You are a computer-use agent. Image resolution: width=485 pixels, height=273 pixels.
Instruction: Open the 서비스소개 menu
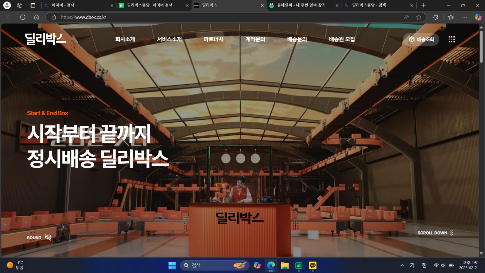point(169,39)
